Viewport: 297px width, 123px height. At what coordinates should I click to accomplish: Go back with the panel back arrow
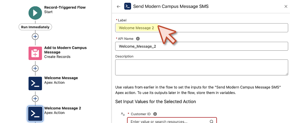(119, 7)
